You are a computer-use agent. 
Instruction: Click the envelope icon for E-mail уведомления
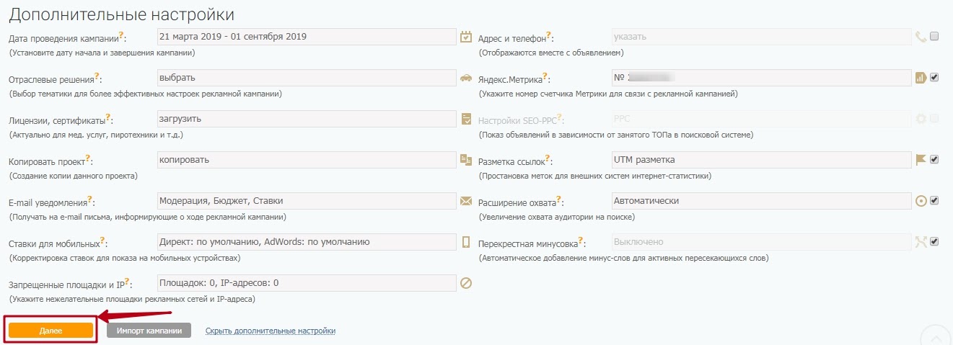pos(466,201)
